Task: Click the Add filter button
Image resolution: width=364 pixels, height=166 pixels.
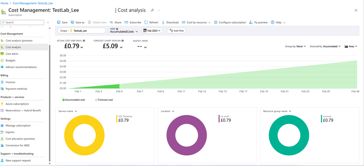Action: (x=176, y=30)
